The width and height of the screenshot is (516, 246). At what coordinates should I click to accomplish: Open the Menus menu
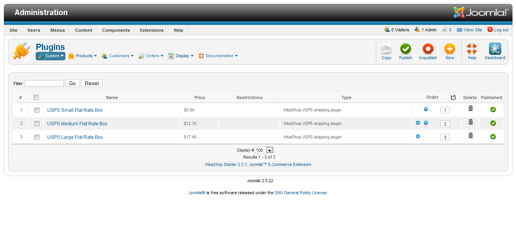[58, 30]
